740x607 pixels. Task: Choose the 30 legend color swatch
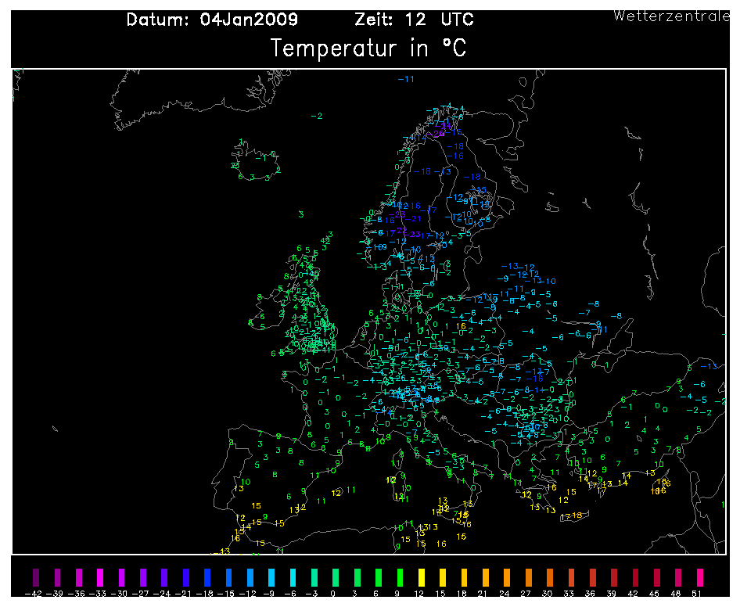[550, 578]
